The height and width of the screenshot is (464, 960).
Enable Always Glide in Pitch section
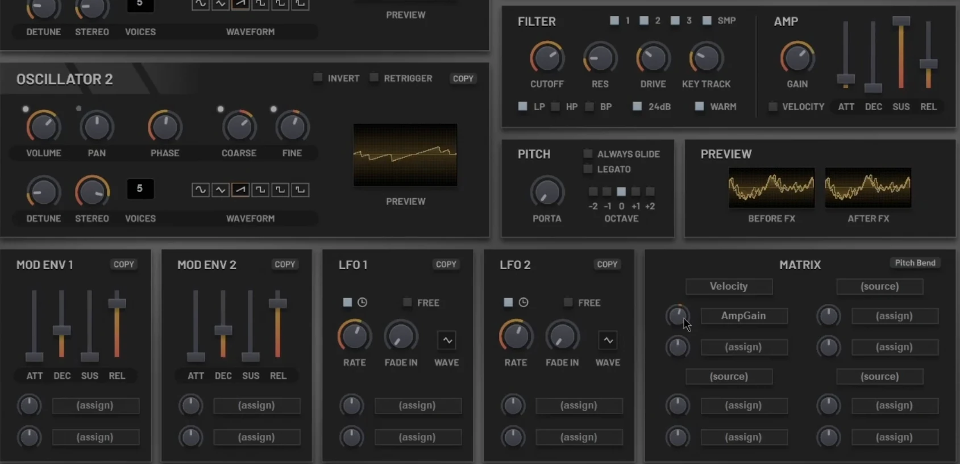coord(588,154)
